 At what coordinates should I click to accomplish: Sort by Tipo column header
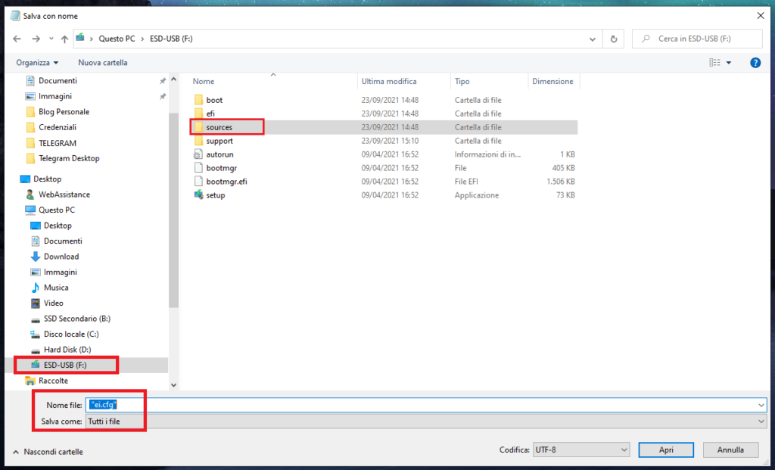[x=462, y=82]
